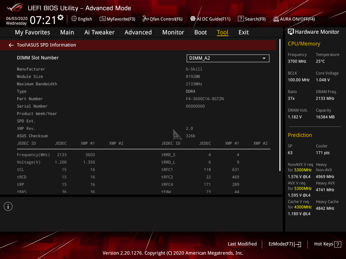Collapse the SPD page with back arrow
Viewport: 346px width, 259px height.
[x=11, y=45]
